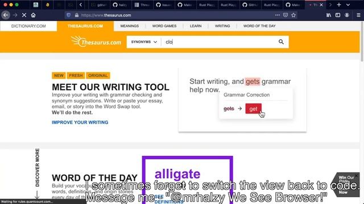Open the LEARN menu

196,26
